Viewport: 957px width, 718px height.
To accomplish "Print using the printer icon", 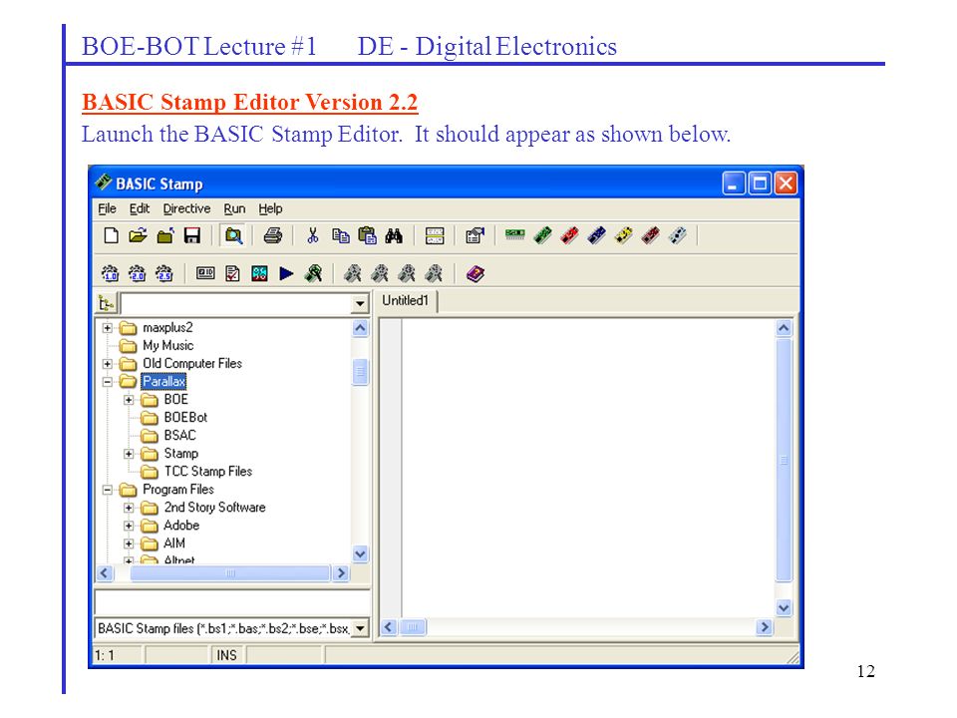I will pyautogui.click(x=273, y=235).
